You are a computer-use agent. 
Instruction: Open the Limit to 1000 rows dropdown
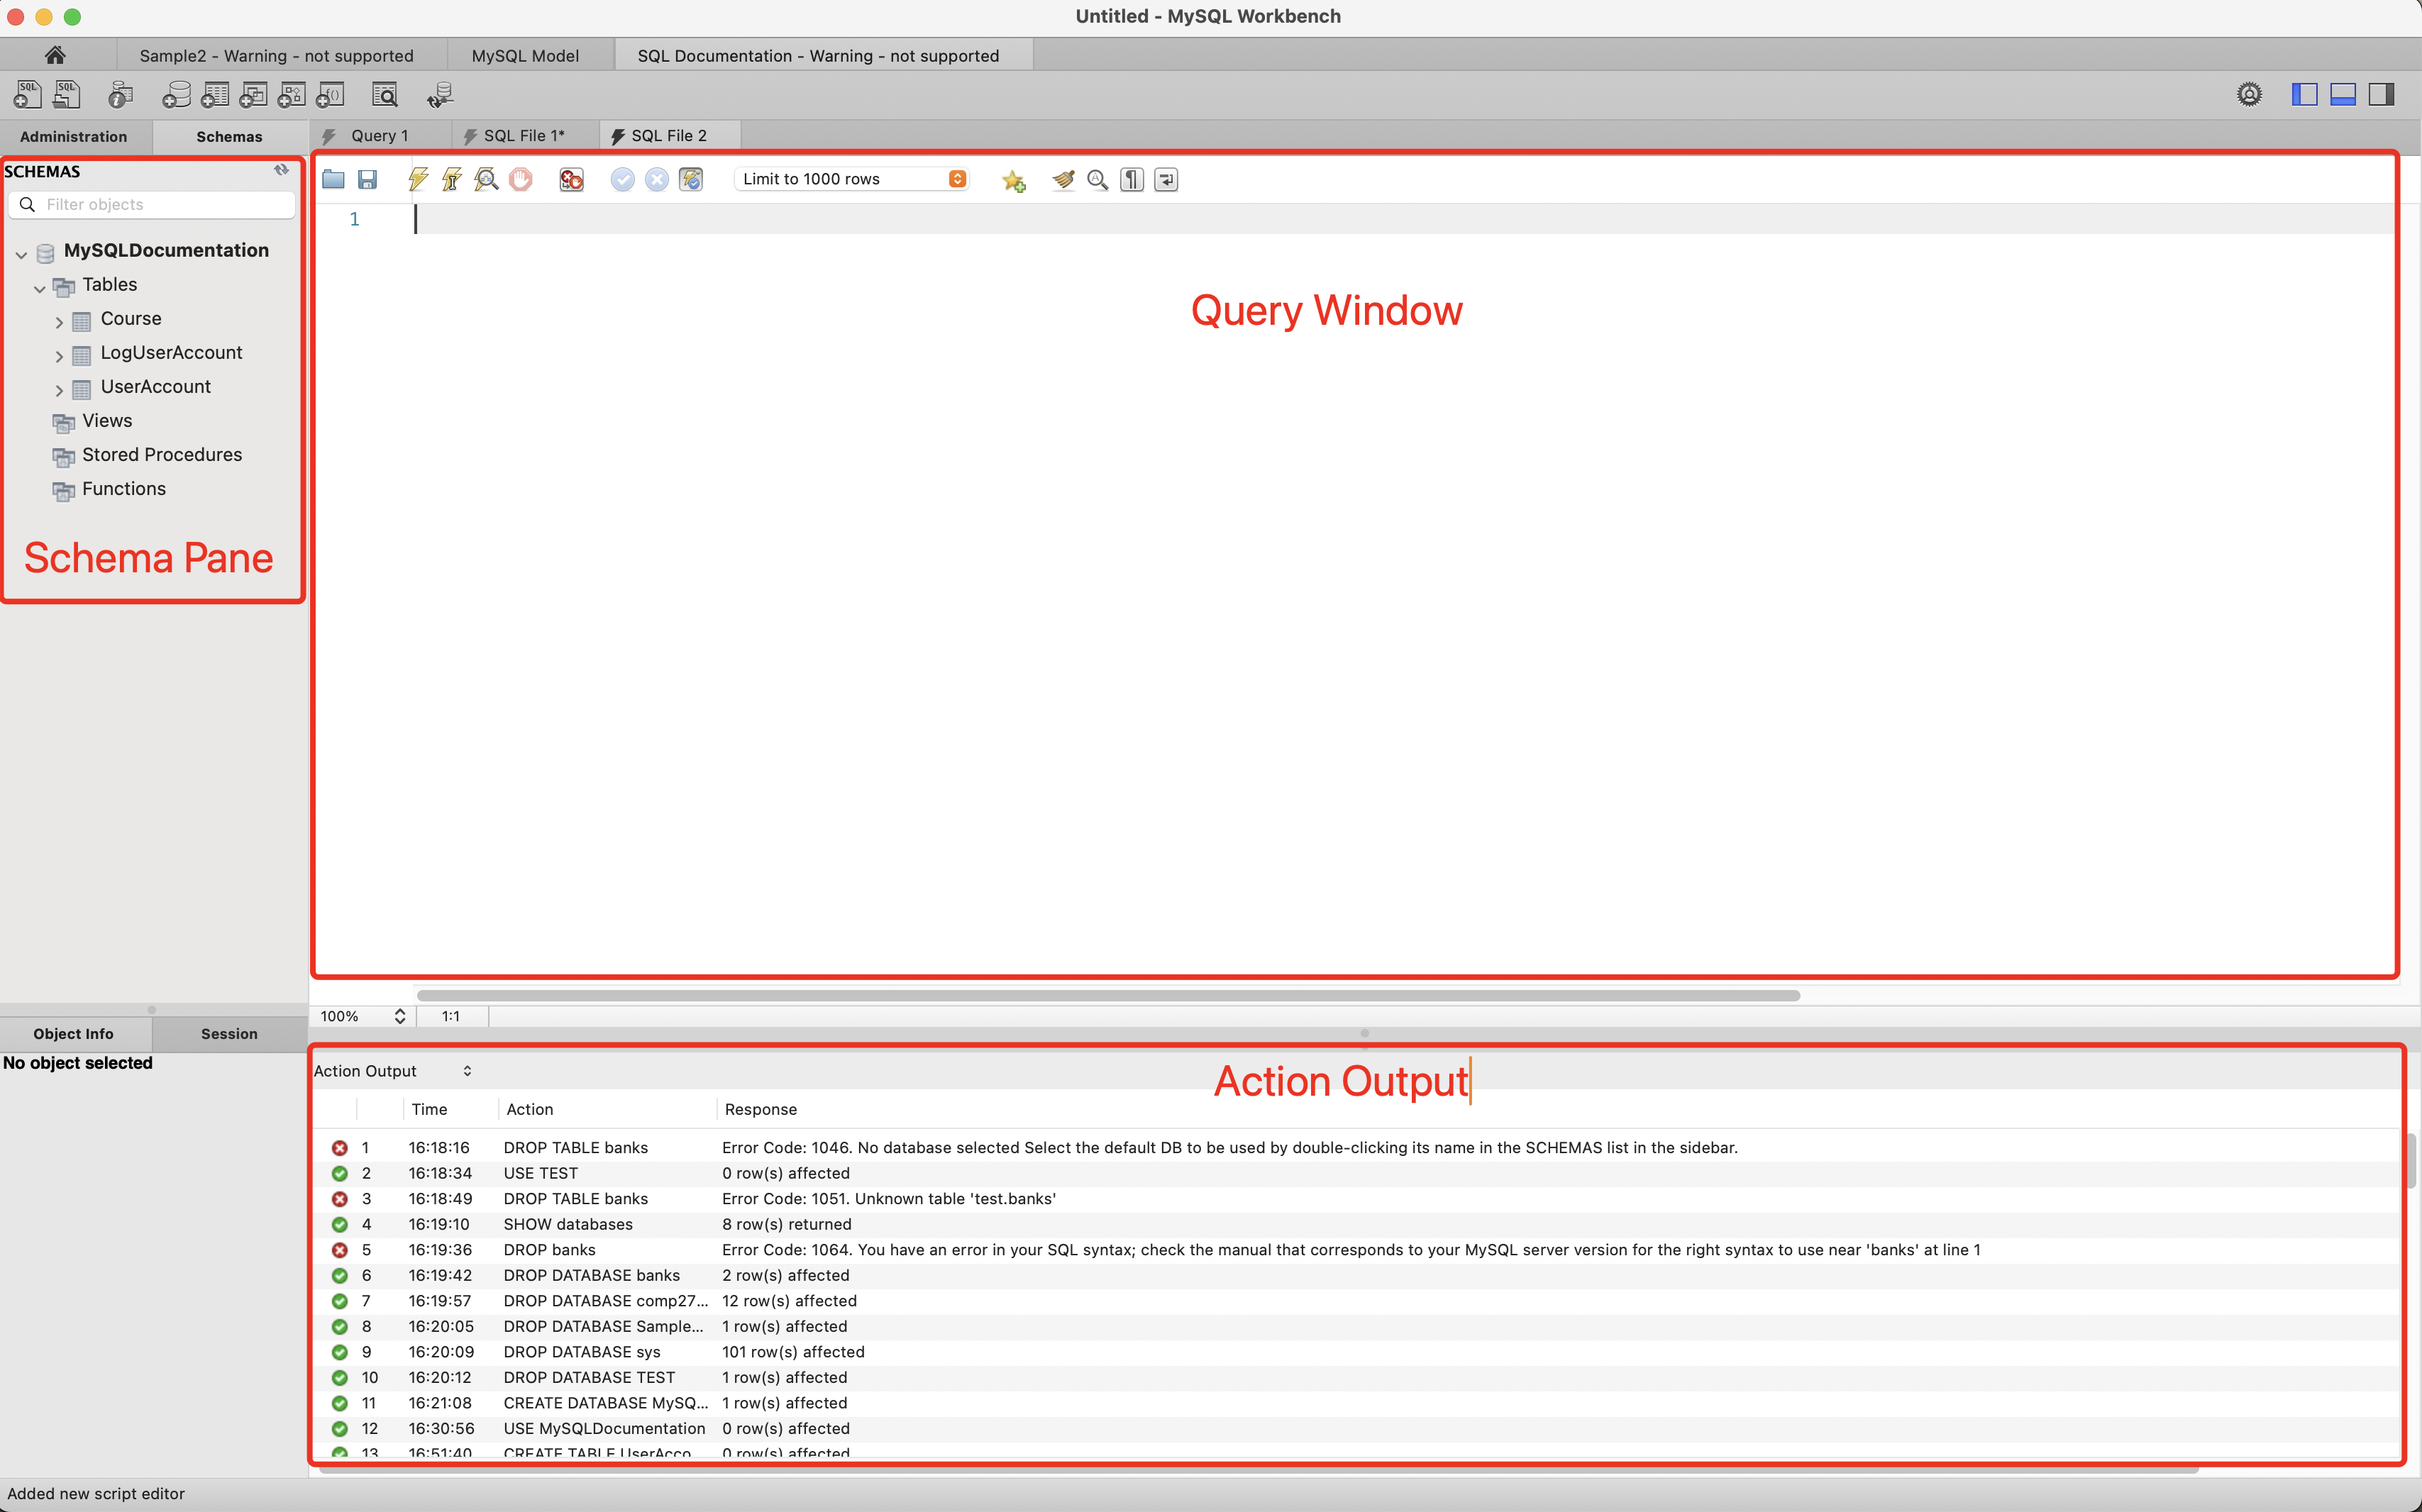(x=851, y=179)
